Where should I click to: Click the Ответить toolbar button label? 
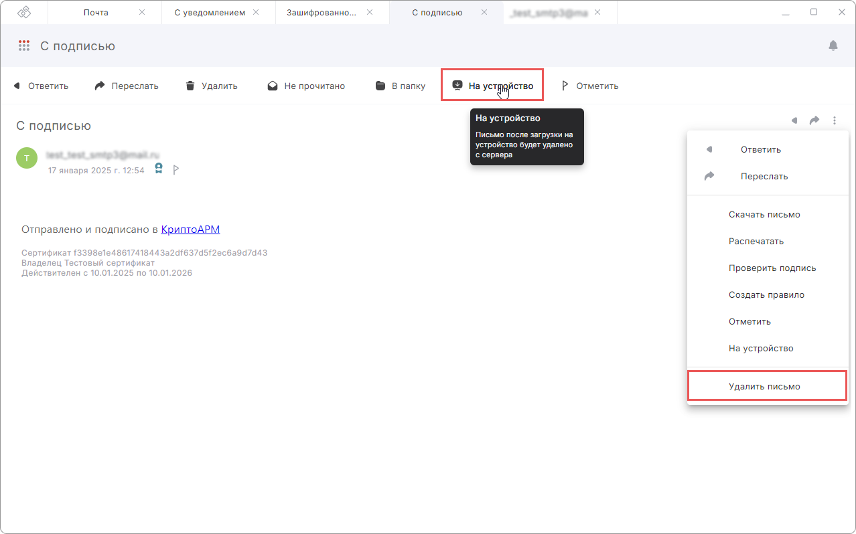(48, 86)
